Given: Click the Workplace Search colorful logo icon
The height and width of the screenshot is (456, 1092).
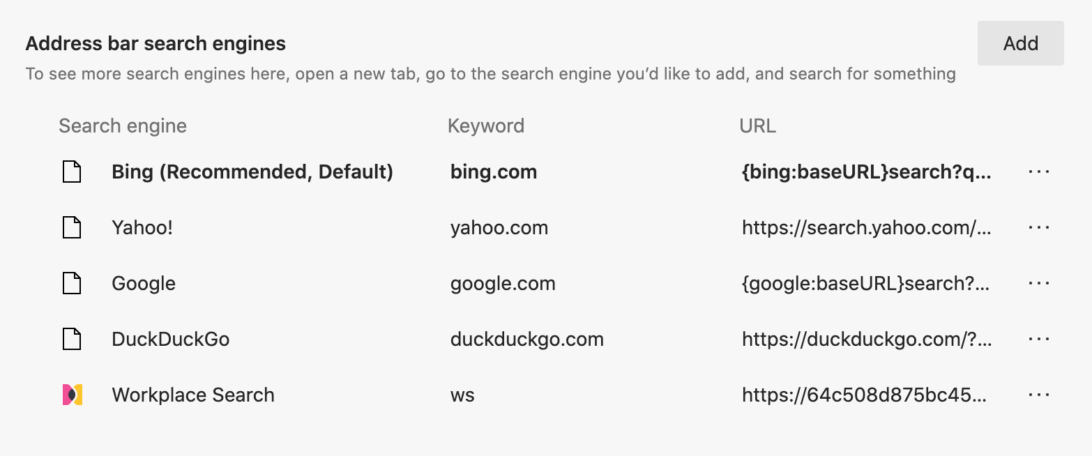Looking at the screenshot, I should (x=71, y=395).
